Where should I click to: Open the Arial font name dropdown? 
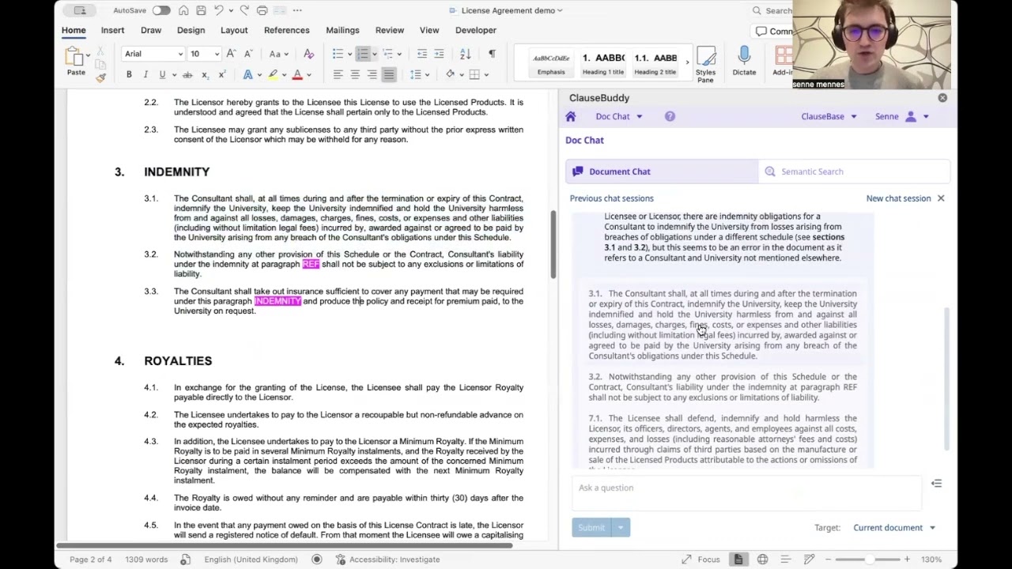181,54
